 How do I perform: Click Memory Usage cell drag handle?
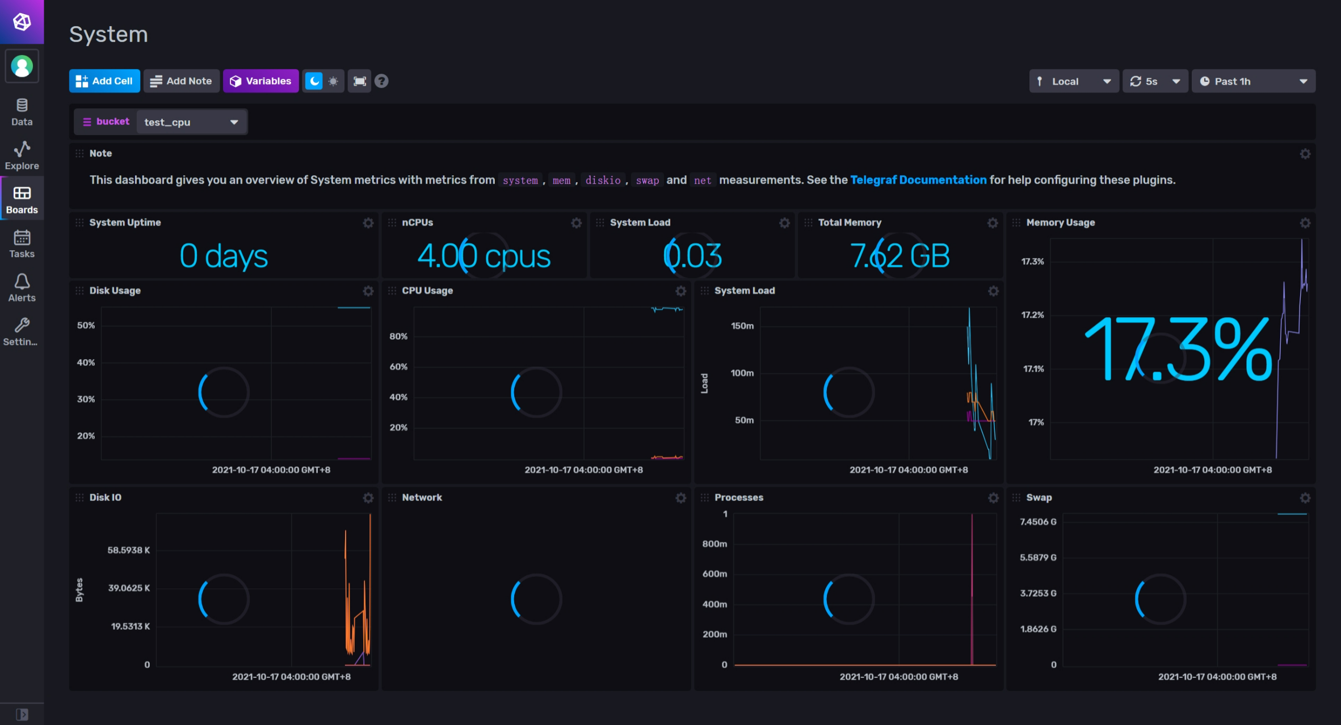[1016, 223]
